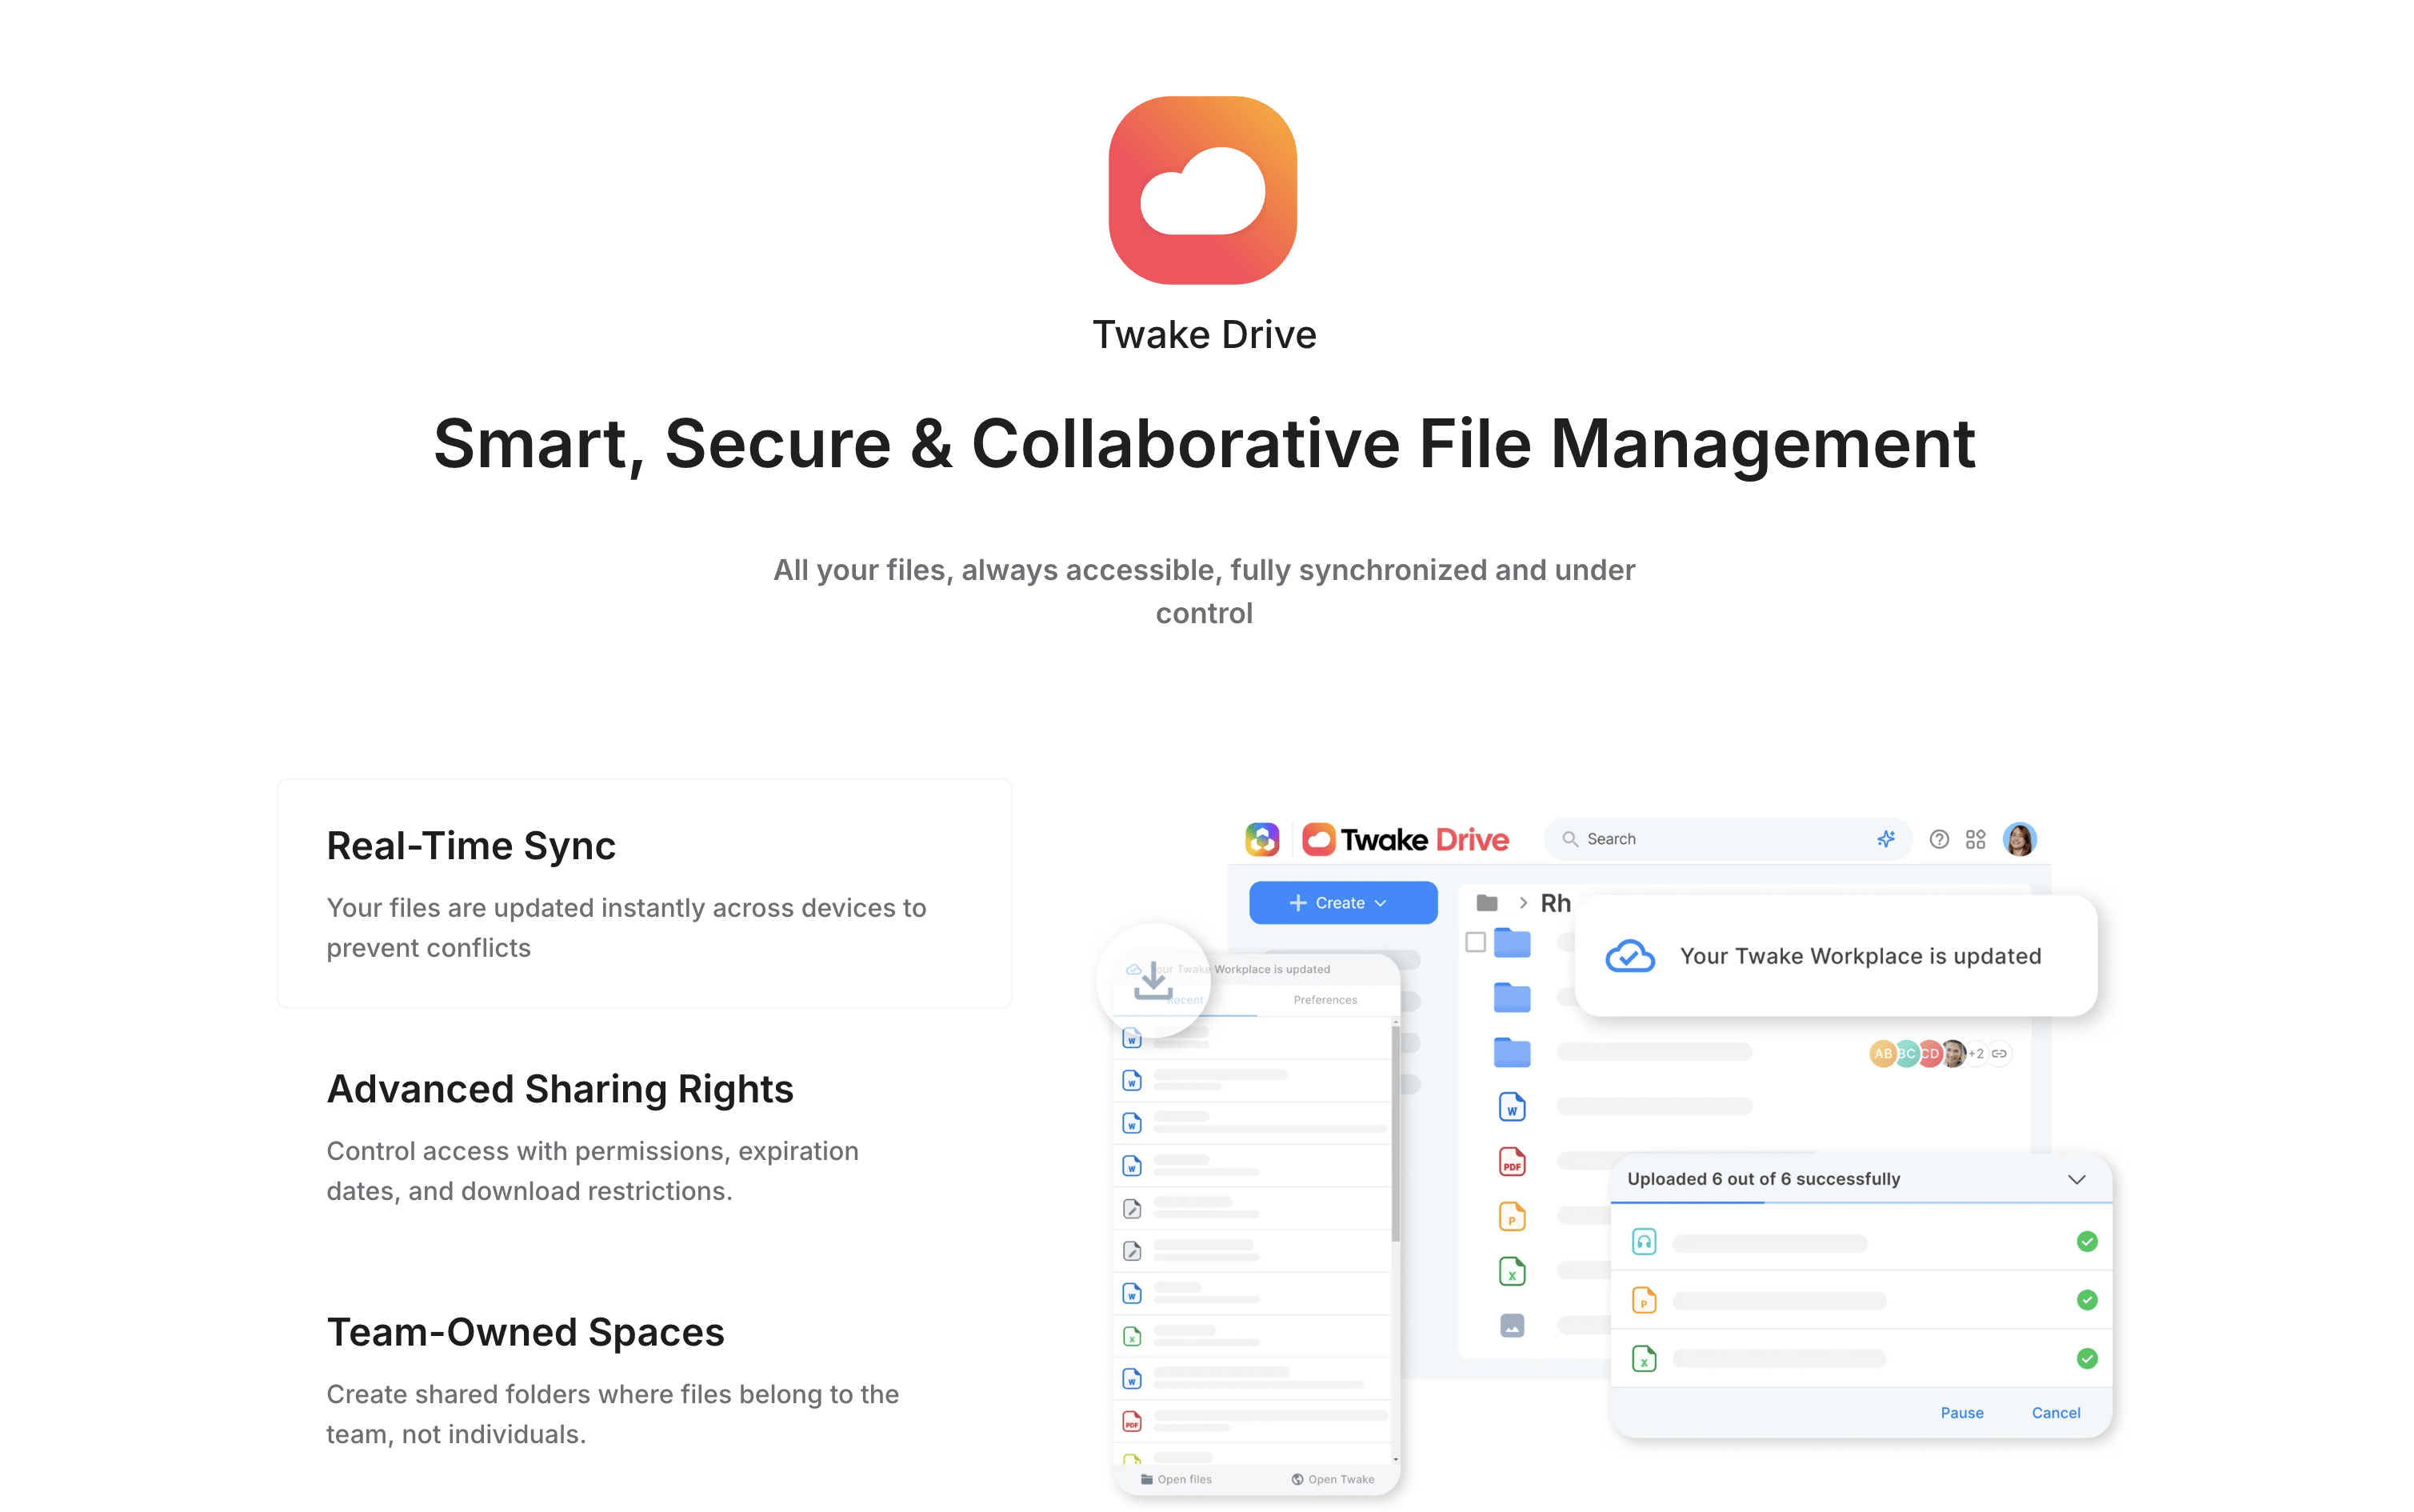2414x1512 pixels.
Task: Click the cloud checkmark icon in the update notification
Action: pos(1629,956)
